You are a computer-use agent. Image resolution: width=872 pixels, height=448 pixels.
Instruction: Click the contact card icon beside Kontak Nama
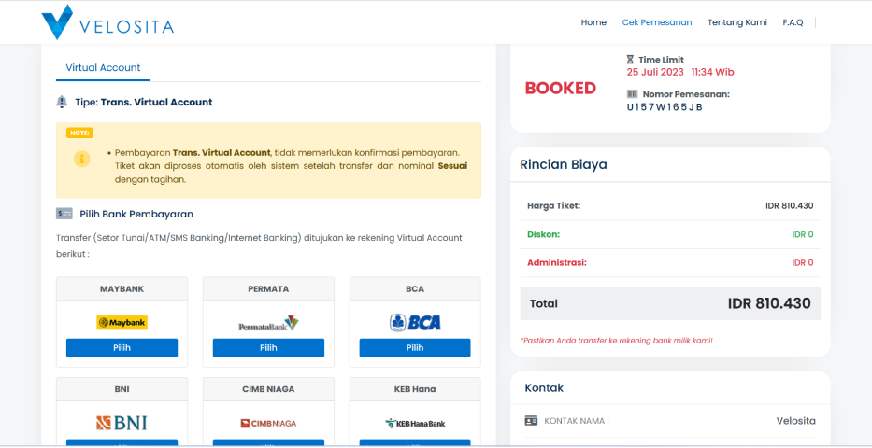[x=531, y=420]
